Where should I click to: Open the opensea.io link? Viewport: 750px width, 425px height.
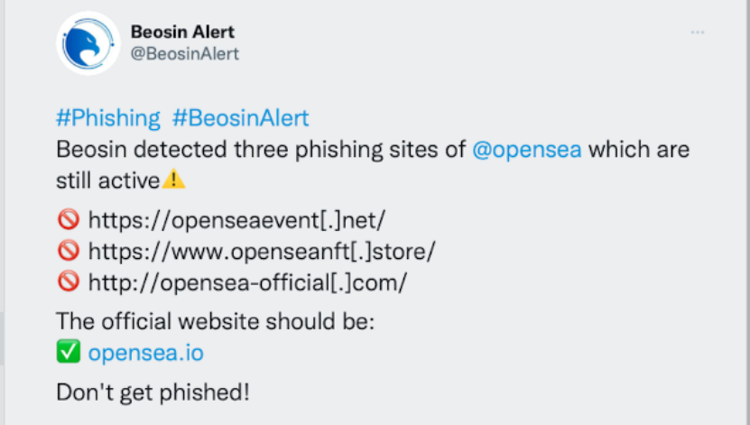(146, 353)
